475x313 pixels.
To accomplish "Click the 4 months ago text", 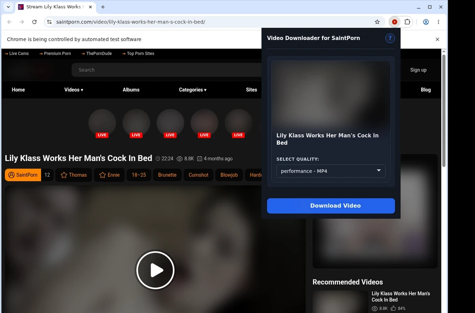I will (x=218, y=158).
